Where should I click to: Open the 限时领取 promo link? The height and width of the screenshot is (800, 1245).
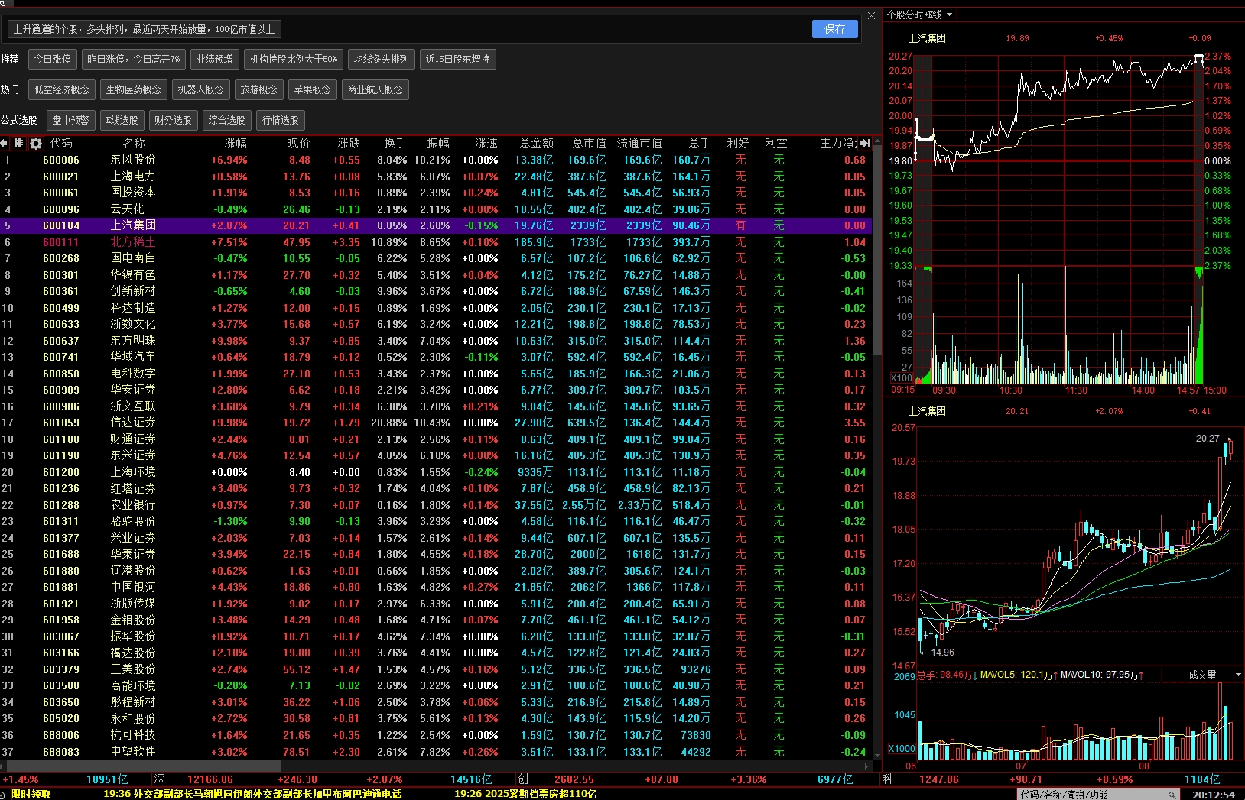pos(31,794)
